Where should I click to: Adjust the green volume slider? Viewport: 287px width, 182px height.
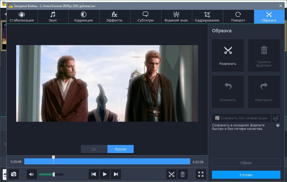(x=54, y=174)
